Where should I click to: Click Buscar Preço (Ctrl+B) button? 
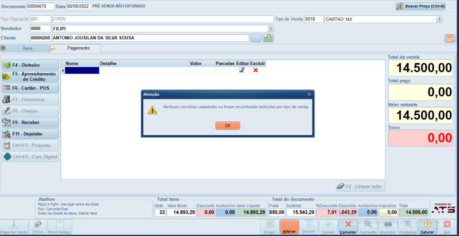pos(421,6)
